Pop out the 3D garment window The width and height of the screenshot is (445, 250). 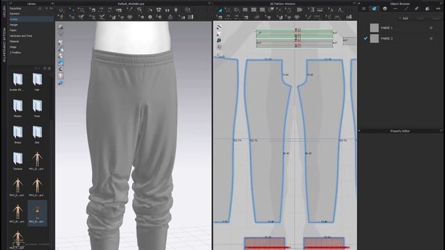(209, 3)
